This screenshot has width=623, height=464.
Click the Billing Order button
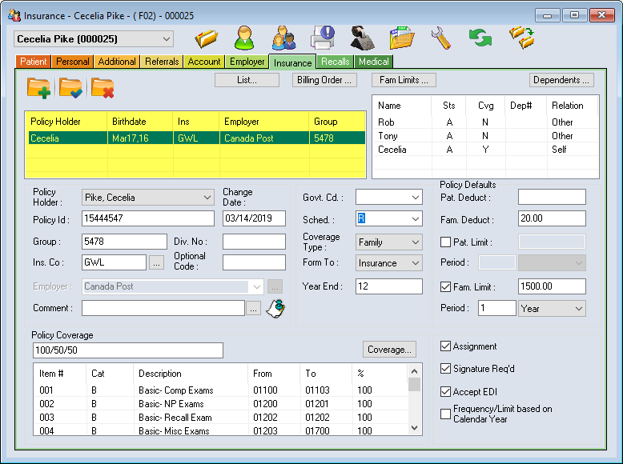tap(324, 80)
